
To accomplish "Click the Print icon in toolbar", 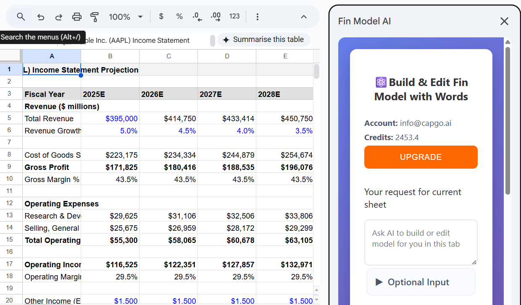I will click(77, 17).
